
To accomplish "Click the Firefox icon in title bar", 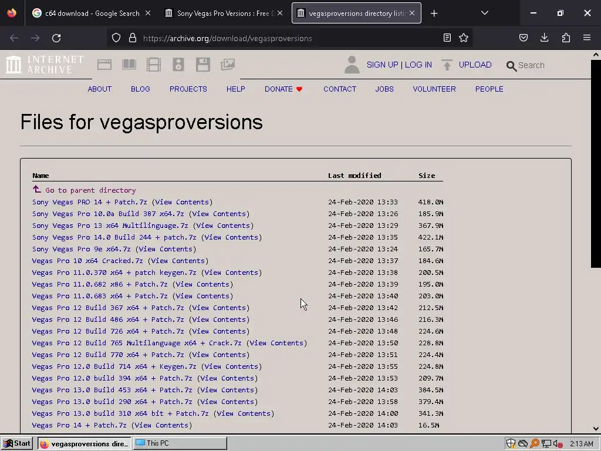I will point(12,13).
